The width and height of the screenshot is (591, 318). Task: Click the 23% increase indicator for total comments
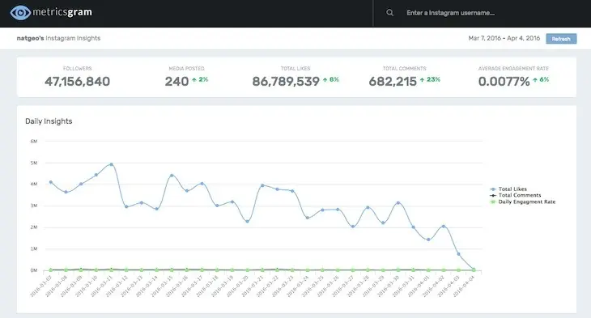(430, 79)
